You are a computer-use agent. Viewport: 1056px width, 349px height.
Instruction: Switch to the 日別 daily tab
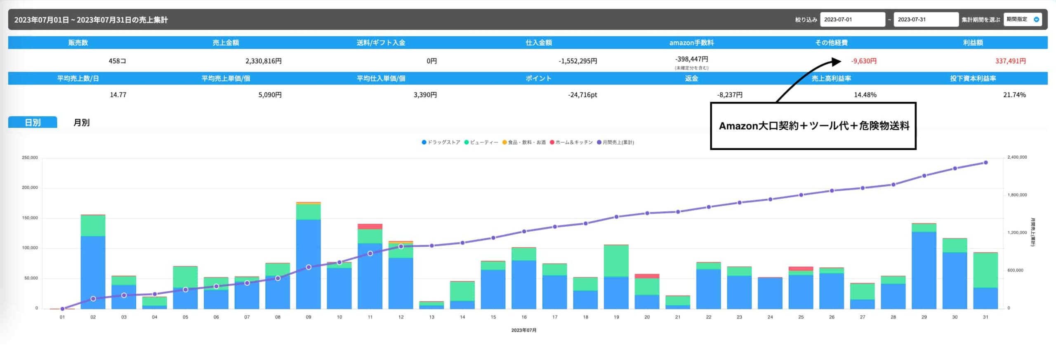33,122
